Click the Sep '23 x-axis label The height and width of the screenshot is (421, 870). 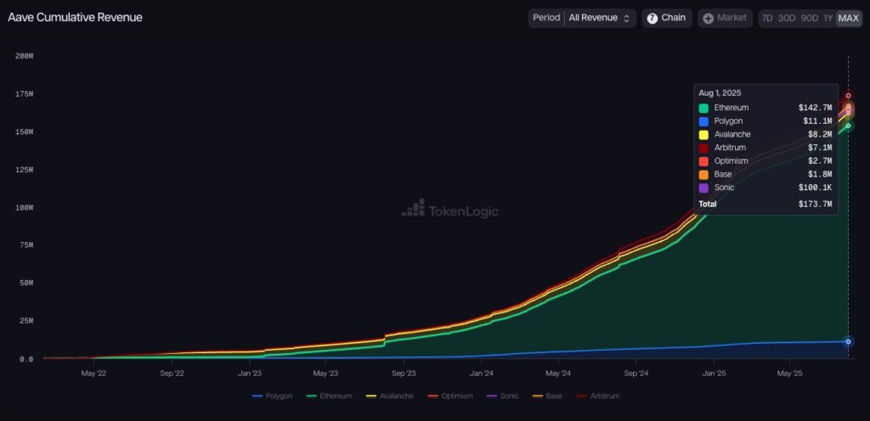404,373
